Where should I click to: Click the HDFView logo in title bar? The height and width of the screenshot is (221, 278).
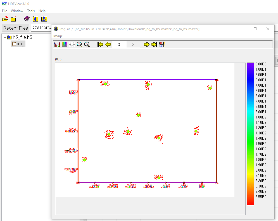(x=4, y=4)
